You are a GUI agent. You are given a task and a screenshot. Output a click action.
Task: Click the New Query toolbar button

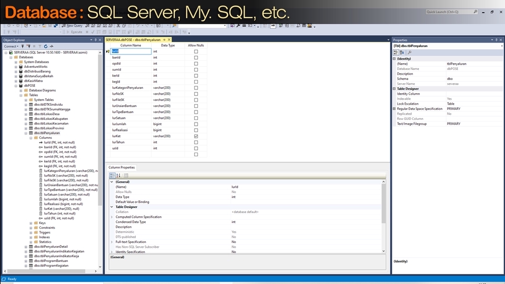[72, 25]
